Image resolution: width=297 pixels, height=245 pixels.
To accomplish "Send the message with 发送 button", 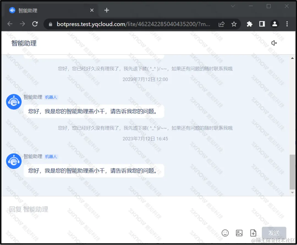I will [274, 233].
